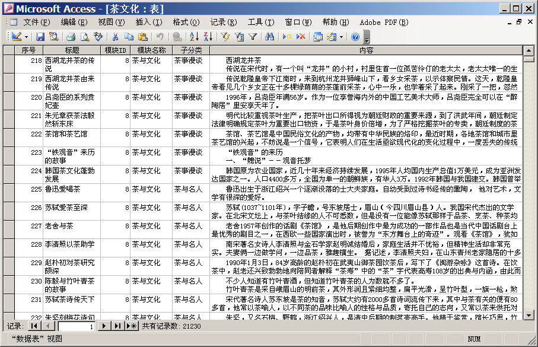Open the 插入(I) menu
This screenshot has height=347, width=538.
[148, 23]
